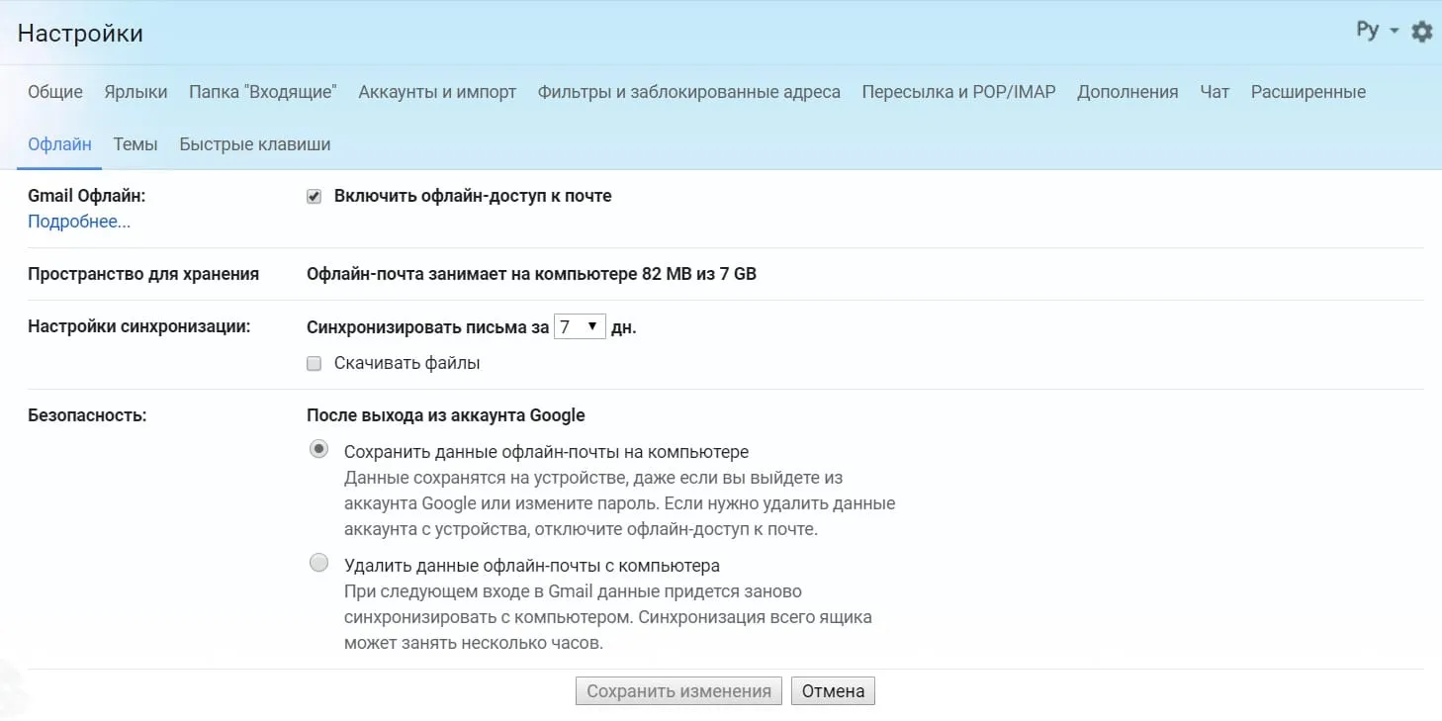Enable the "Скачивать файлы" checkbox
The height and width of the screenshot is (721, 1442).
pos(314,363)
